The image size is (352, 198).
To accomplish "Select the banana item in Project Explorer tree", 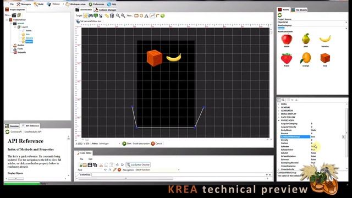I will (x=29, y=38).
